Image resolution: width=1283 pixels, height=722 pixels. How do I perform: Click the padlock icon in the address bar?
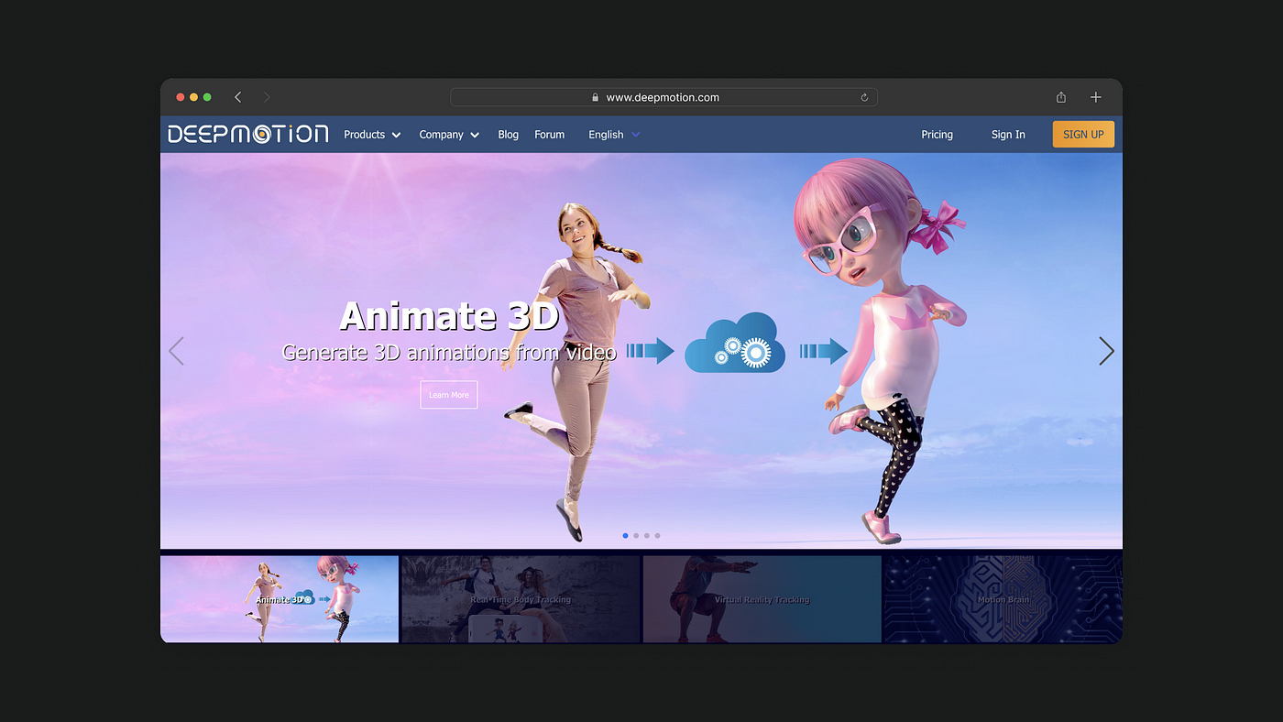click(594, 96)
